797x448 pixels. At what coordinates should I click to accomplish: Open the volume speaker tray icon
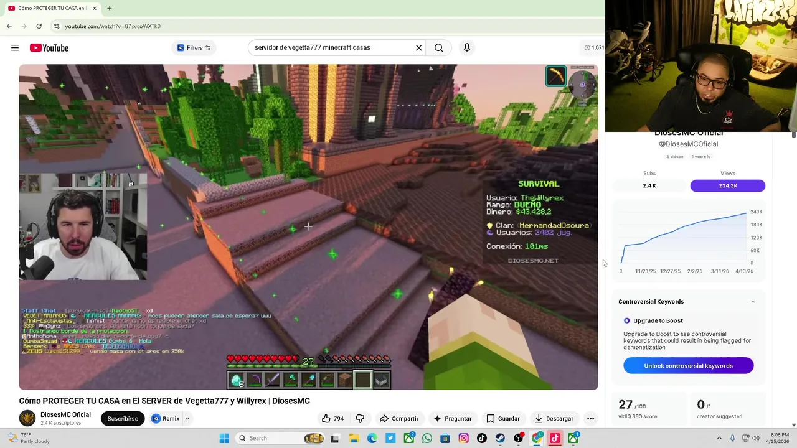(756, 438)
